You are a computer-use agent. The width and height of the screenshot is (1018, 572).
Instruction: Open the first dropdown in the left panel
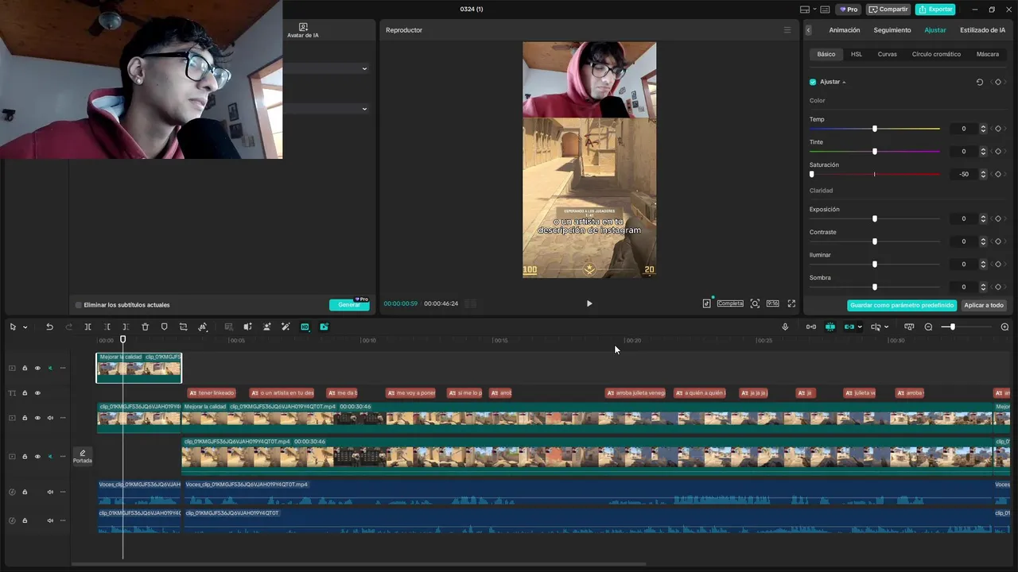point(364,68)
